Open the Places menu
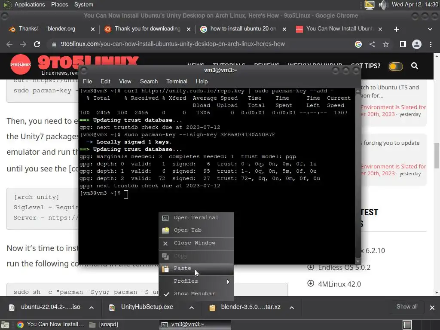Screen dimensions: 440x330 tap(59, 4)
